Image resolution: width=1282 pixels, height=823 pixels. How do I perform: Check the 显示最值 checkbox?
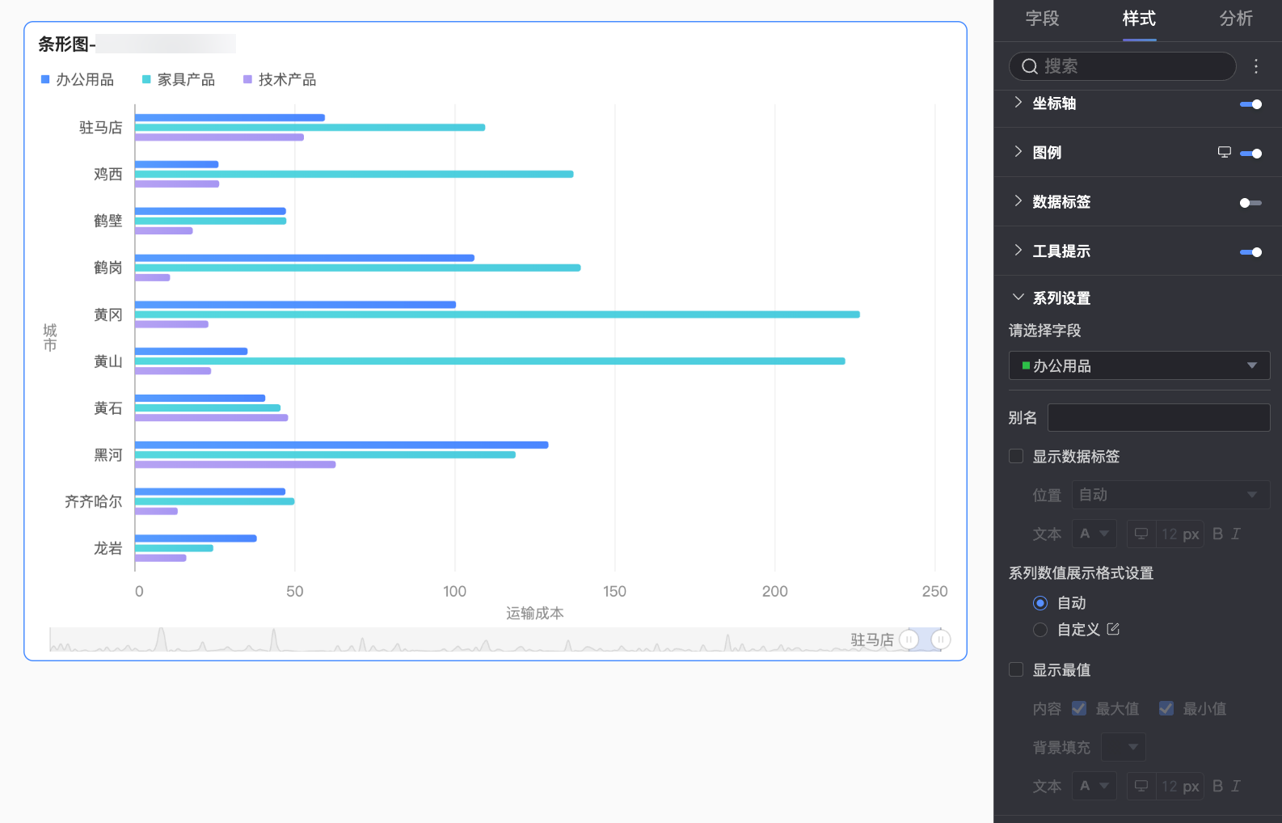point(1016,669)
